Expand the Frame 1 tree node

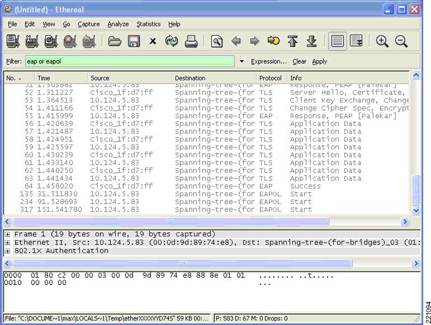[x=7, y=234]
